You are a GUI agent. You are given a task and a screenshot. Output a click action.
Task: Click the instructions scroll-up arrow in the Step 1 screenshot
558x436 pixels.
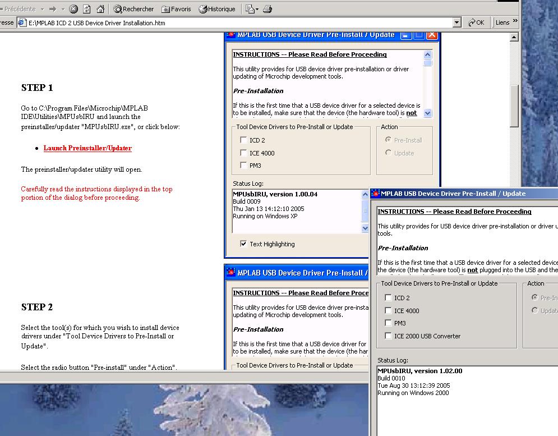click(x=428, y=54)
